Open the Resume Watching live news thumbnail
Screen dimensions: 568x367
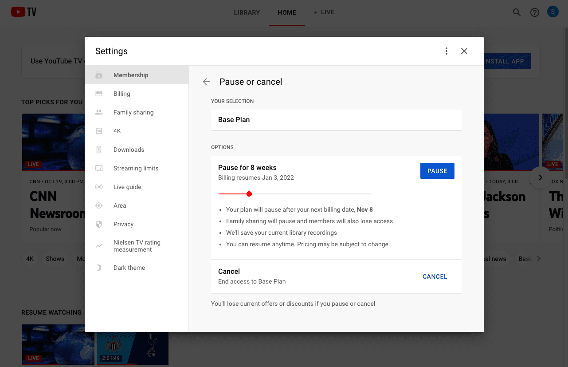(58, 344)
